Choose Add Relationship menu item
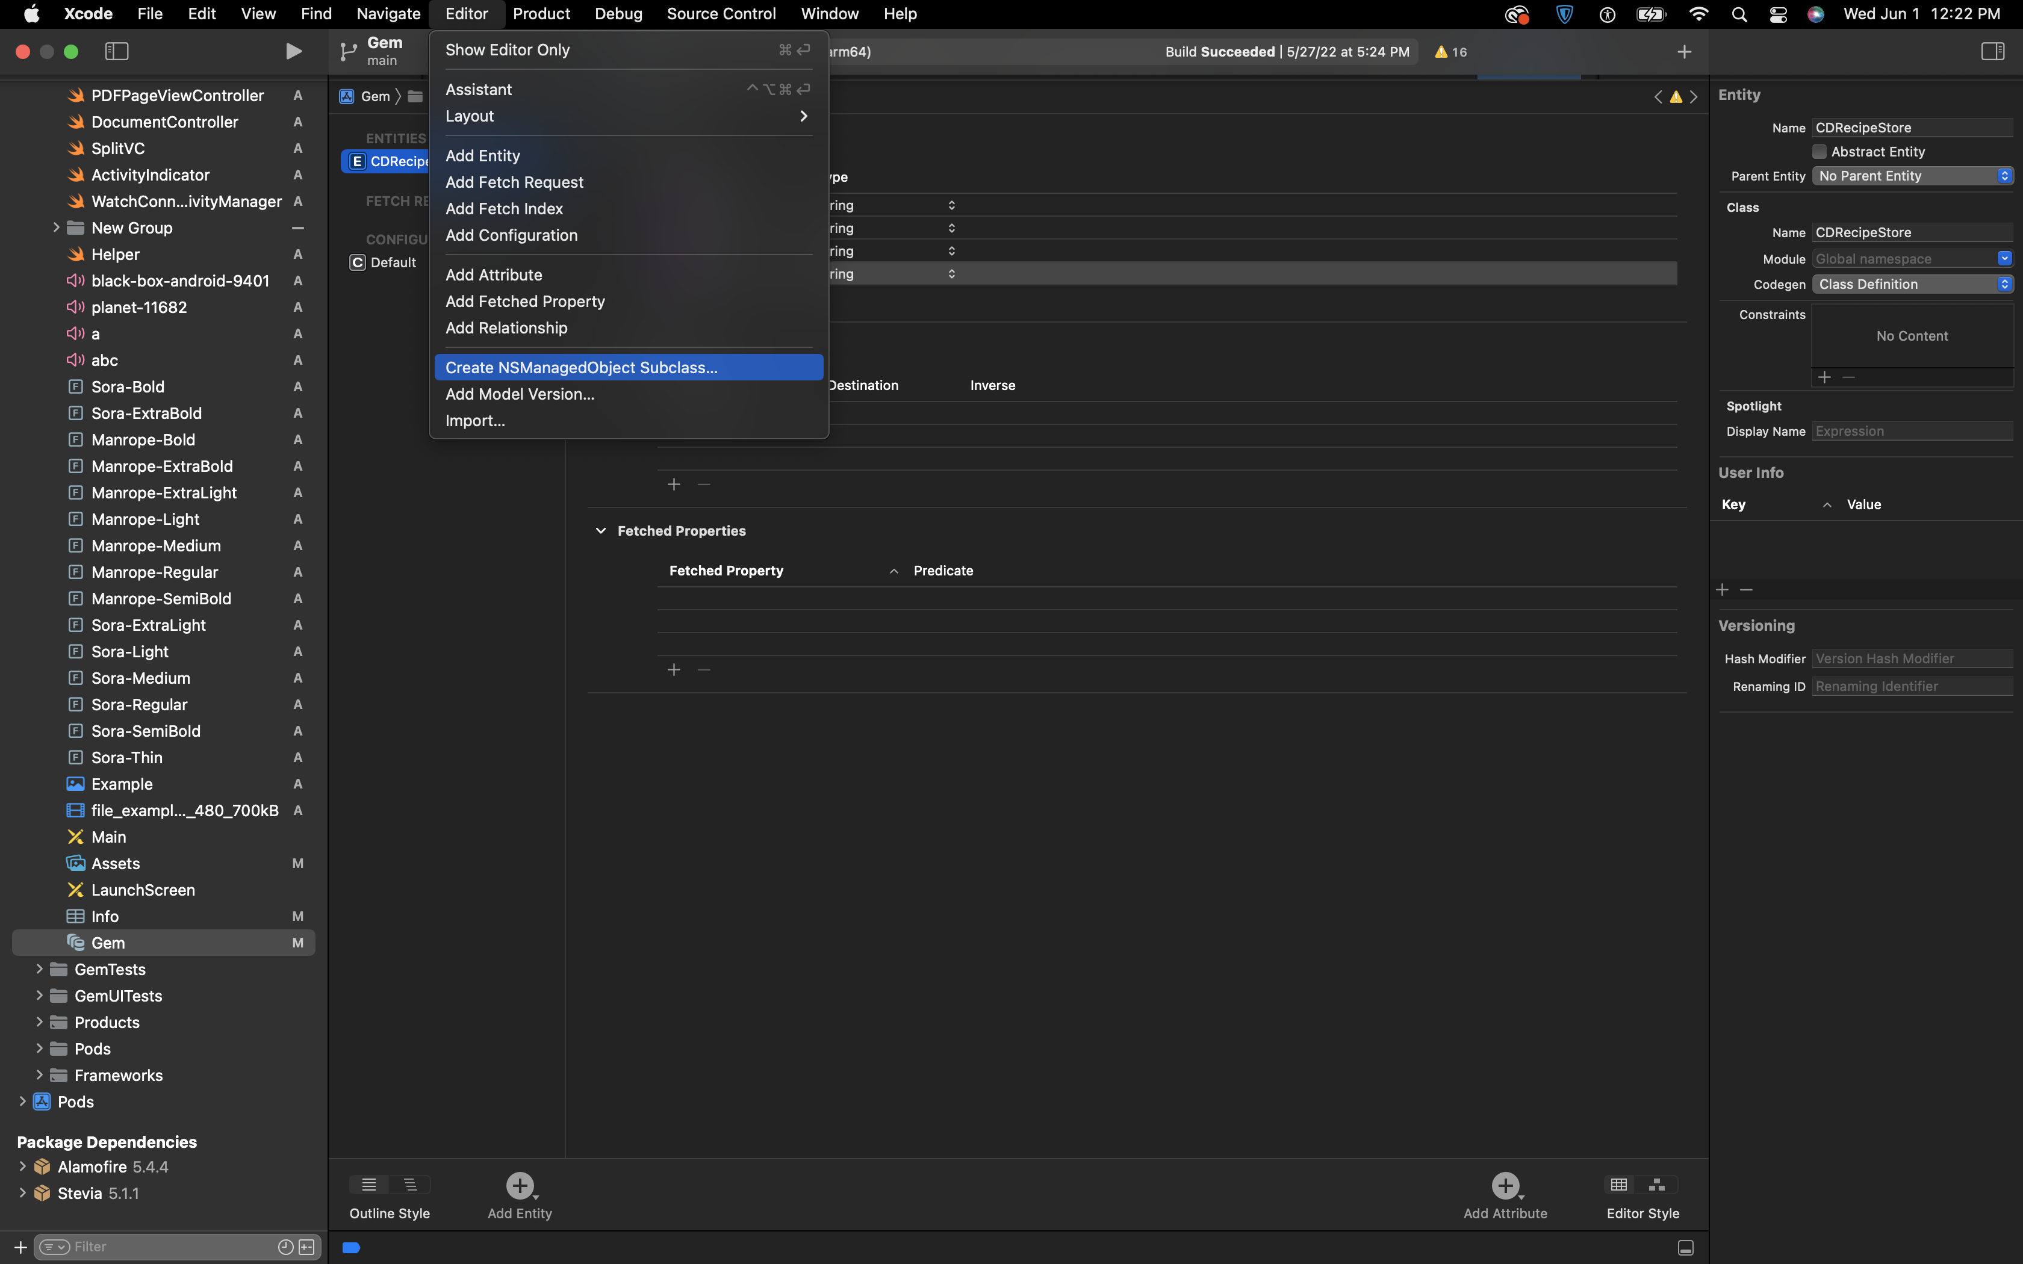 [629, 327]
